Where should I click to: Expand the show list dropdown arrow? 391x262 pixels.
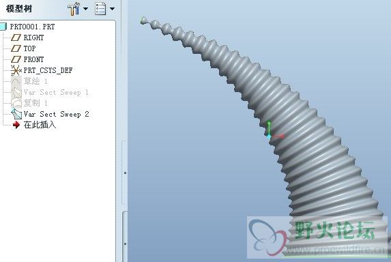[x=112, y=9]
